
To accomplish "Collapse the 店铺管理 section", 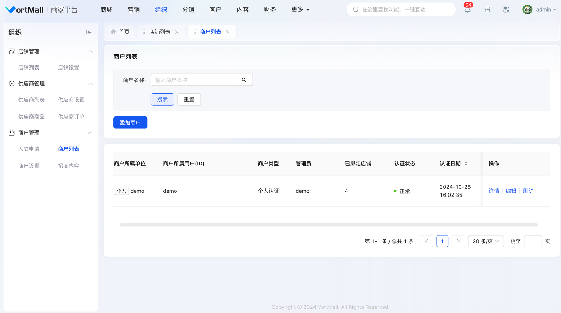I will point(90,51).
